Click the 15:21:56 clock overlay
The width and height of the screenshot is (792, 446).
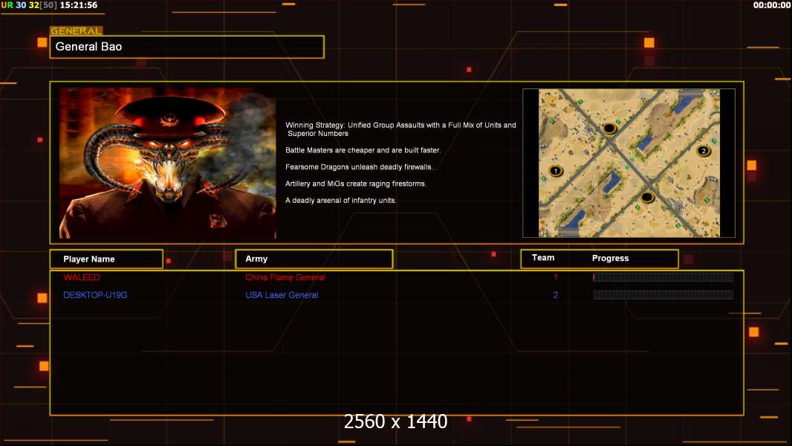pos(79,5)
